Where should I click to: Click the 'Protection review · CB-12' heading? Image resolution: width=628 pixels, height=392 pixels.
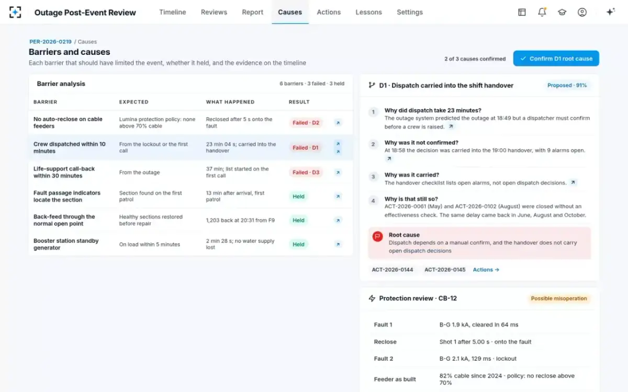[x=418, y=298]
